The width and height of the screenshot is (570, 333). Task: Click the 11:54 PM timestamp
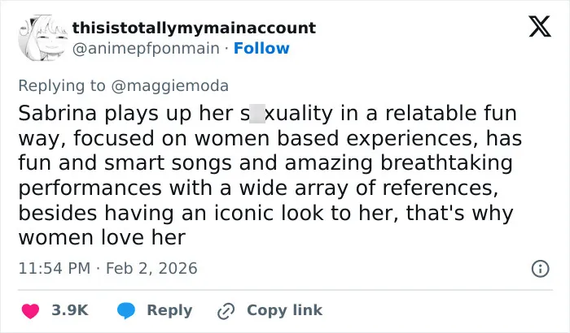point(55,269)
